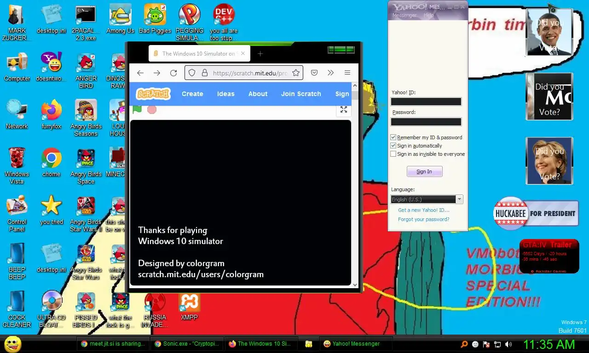The width and height of the screenshot is (589, 353).
Task: Select the ANGER BIRD desktop icon
Action: click(86, 70)
